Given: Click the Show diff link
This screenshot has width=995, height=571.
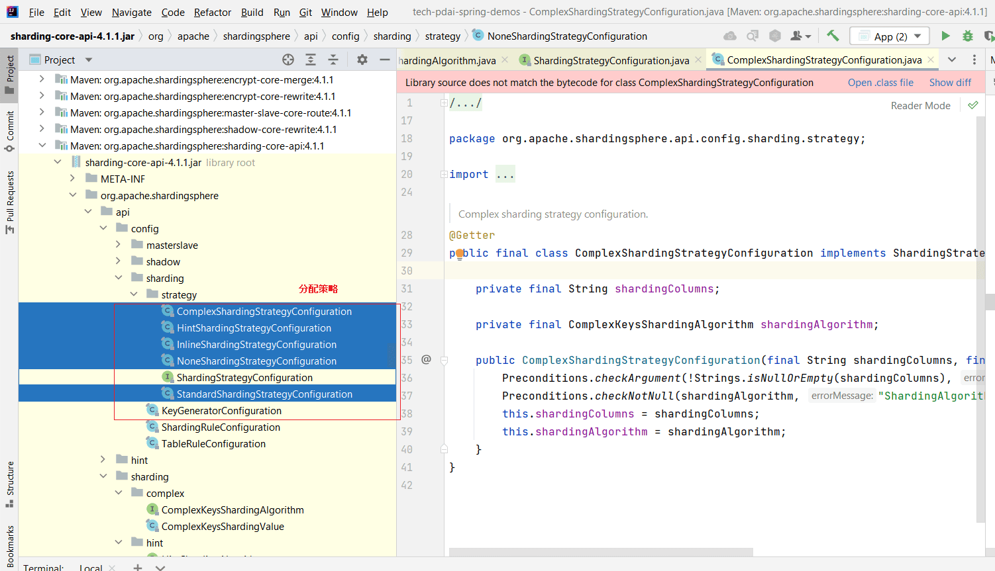Looking at the screenshot, I should tap(950, 83).
